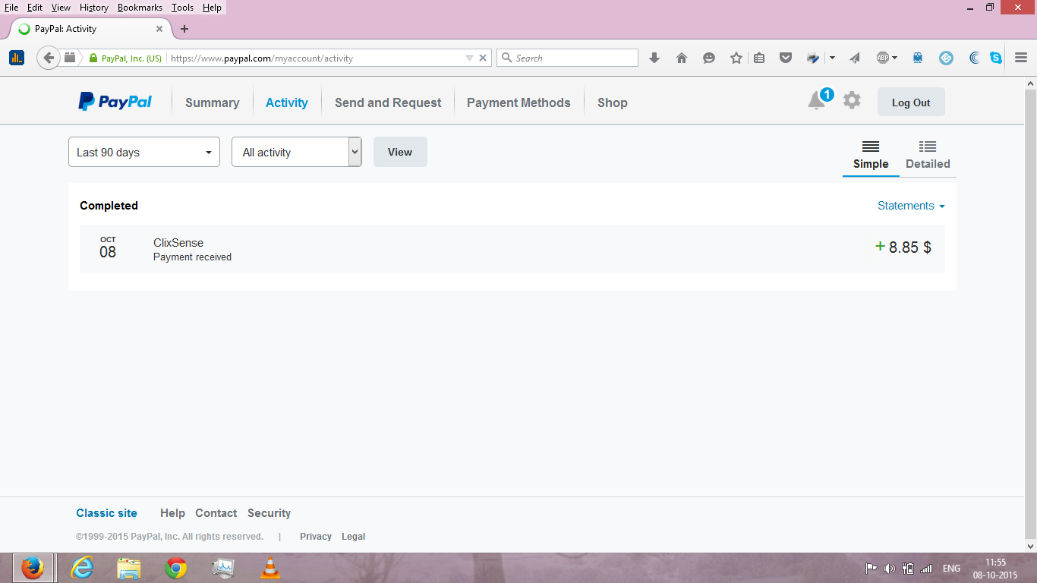Save the page to Pocket

click(786, 58)
